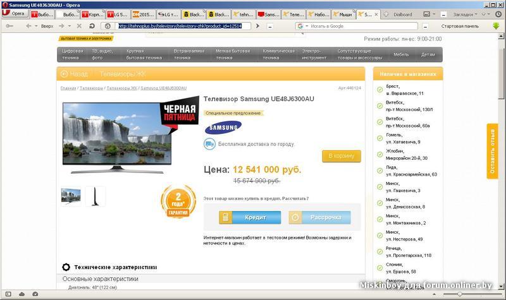506x300 pixels.
Task: Click the check icon beside Гомель store
Action: [x=380, y=138]
